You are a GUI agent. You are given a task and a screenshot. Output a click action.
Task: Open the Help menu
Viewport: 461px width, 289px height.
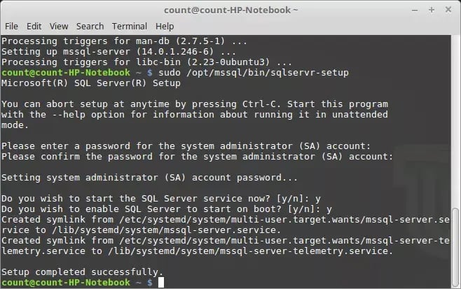pyautogui.click(x=165, y=26)
